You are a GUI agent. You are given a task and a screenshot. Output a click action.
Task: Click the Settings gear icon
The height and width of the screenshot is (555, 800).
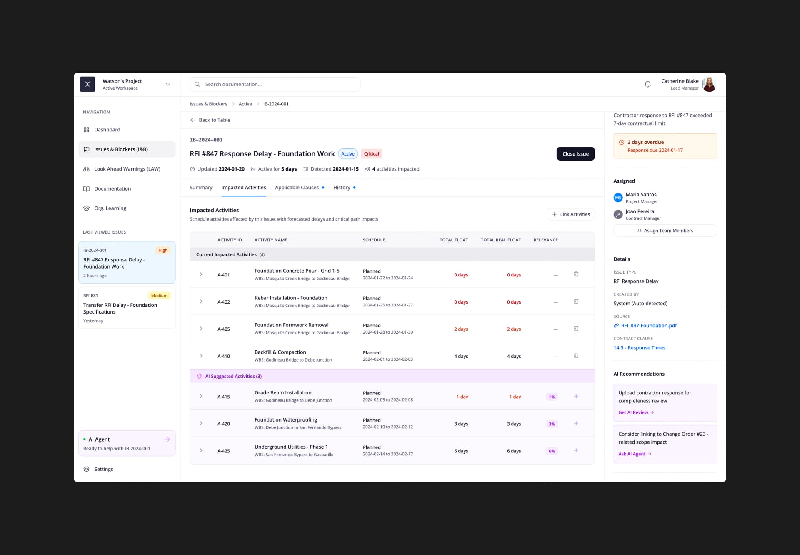tap(86, 469)
